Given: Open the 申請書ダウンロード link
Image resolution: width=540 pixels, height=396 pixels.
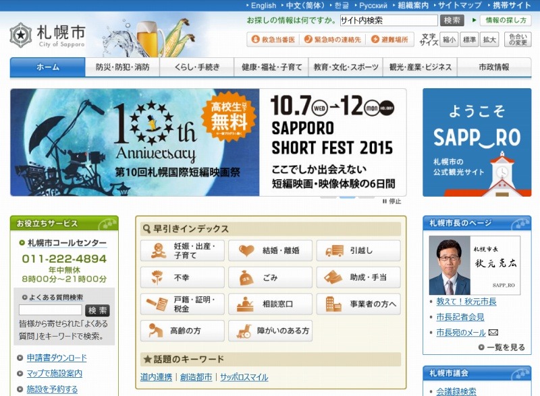Looking at the screenshot, I should [57, 358].
